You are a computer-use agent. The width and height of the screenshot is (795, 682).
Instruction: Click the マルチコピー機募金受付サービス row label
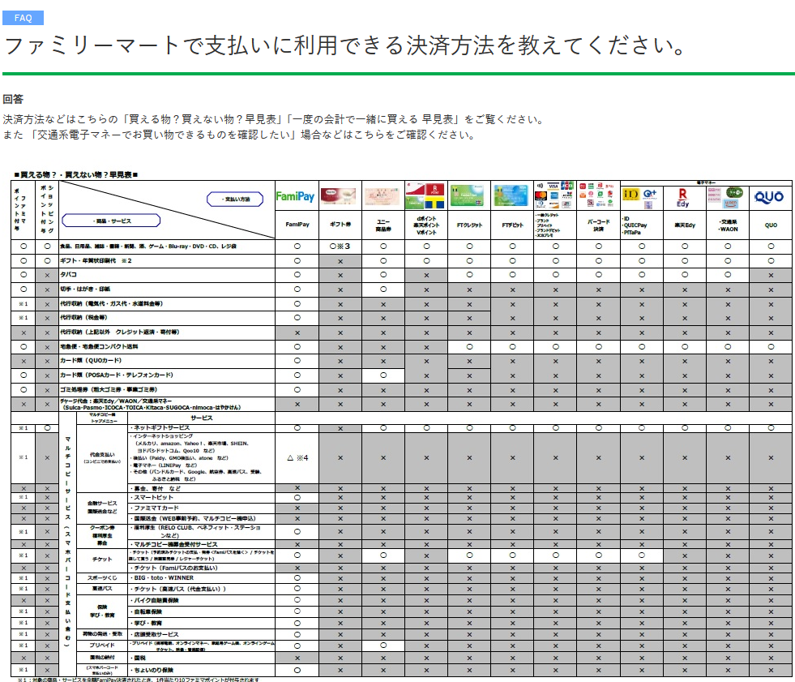click(175, 544)
